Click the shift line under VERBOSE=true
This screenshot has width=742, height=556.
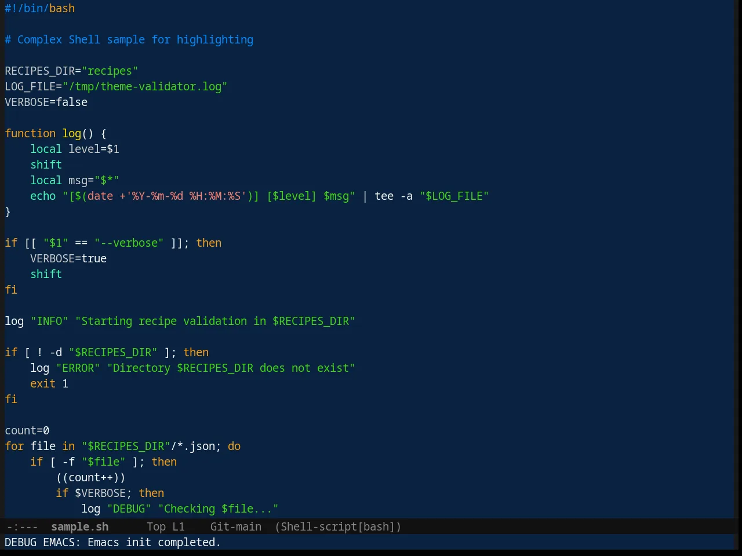[x=46, y=274]
